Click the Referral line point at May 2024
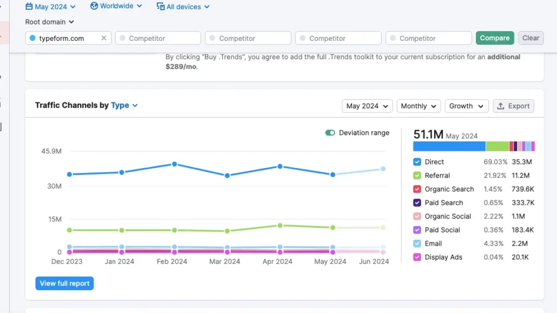 pyautogui.click(x=332, y=228)
